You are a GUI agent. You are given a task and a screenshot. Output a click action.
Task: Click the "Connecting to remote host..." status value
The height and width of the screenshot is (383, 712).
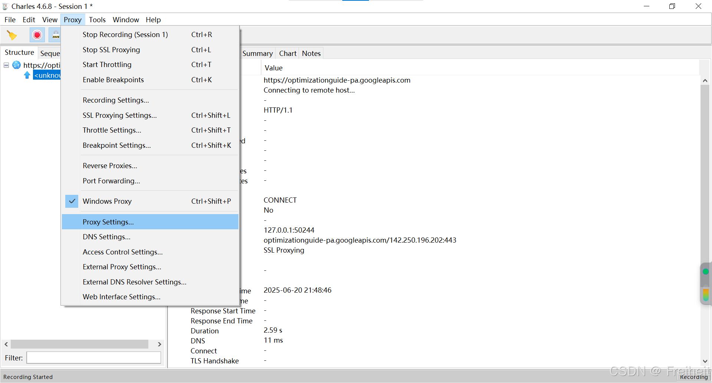[x=309, y=90]
